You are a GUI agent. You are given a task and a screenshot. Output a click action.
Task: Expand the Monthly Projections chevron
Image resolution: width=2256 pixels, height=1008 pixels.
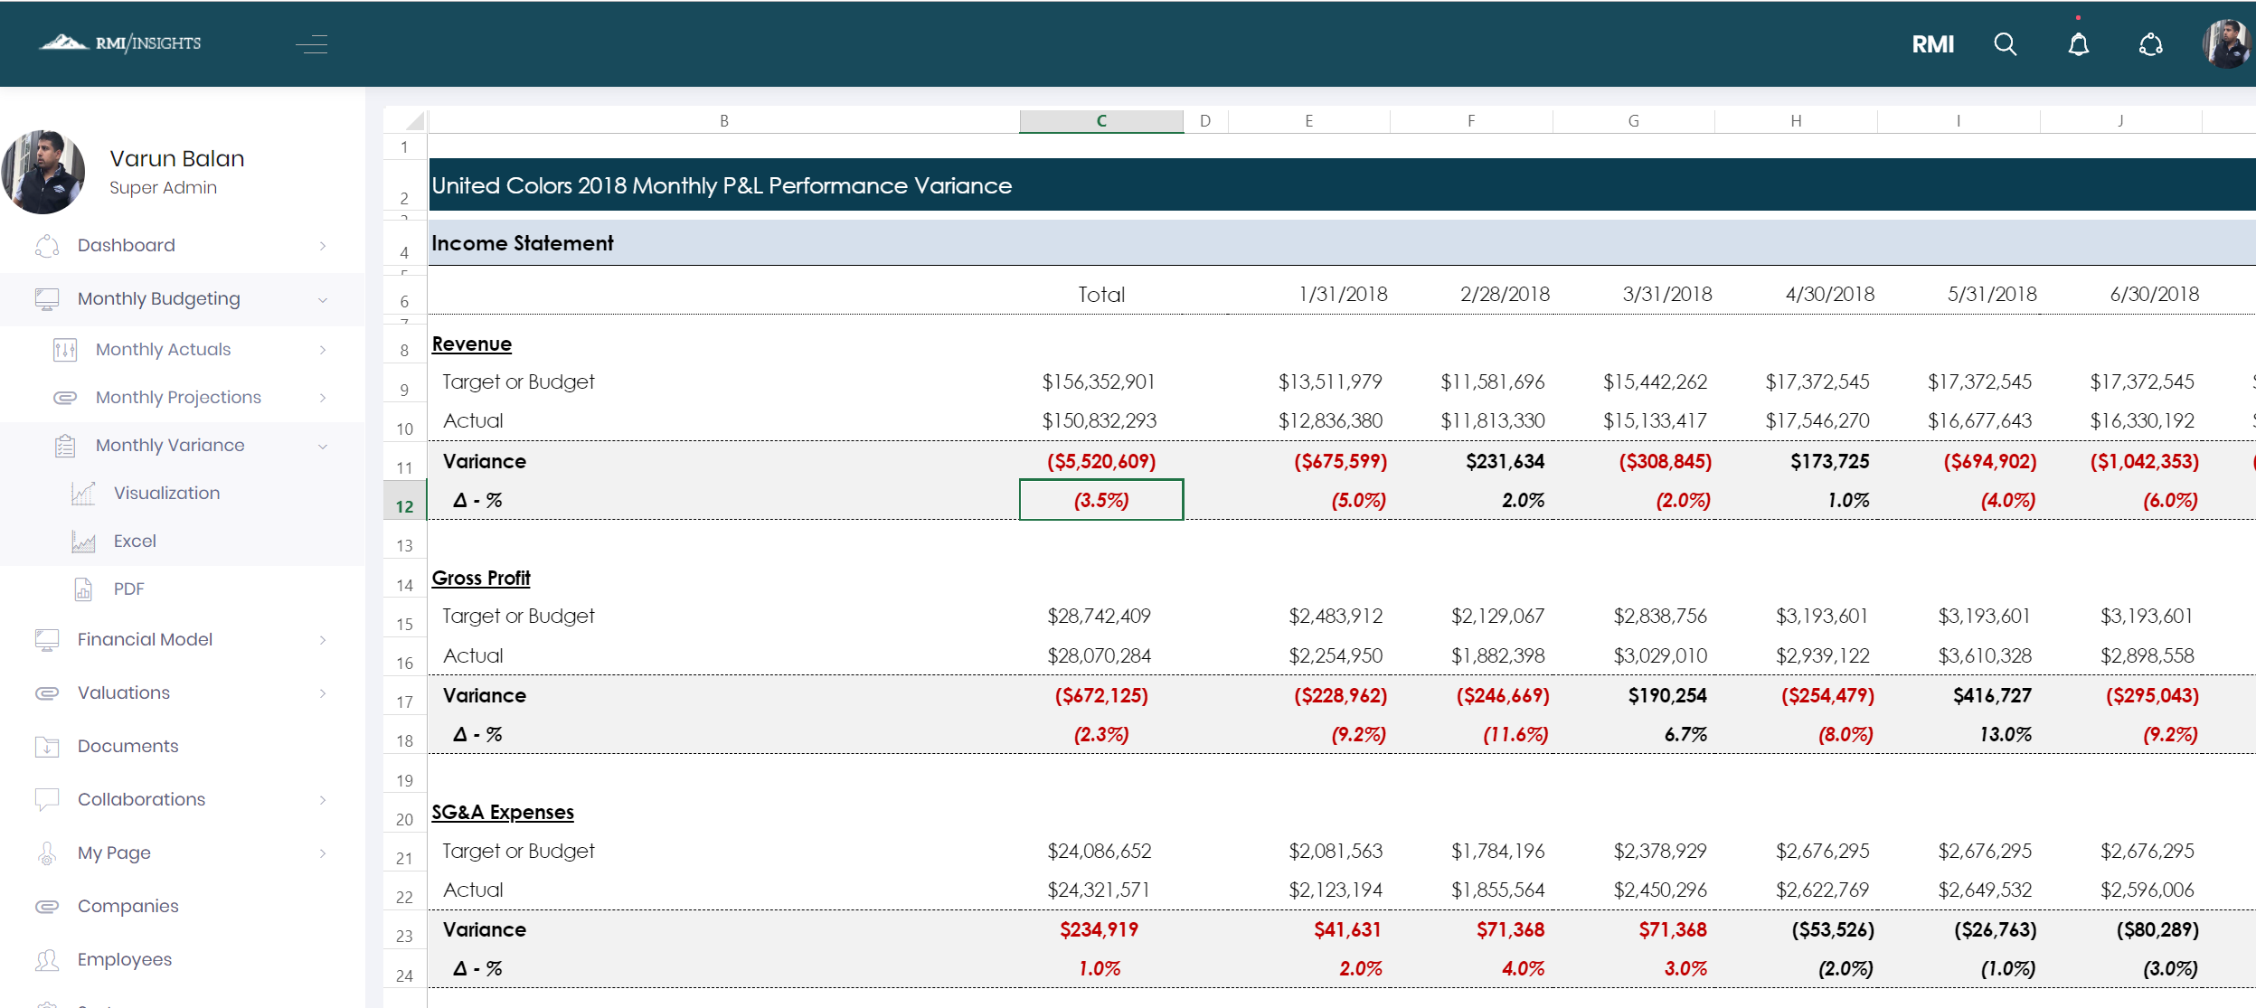pyautogui.click(x=323, y=398)
